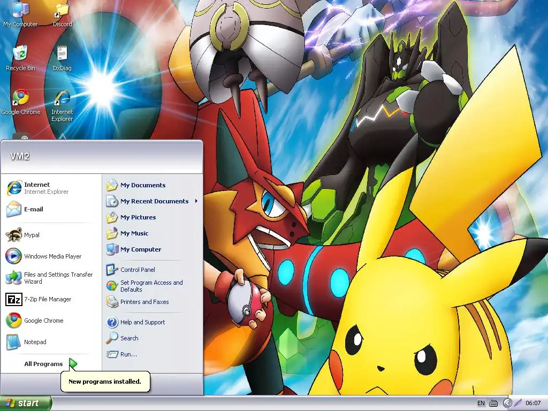This screenshot has width=548, height=411.
Task: Click the Start button
Action: point(26,403)
